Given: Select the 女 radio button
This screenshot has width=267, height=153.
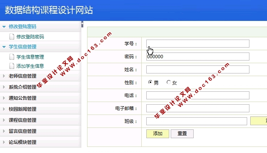Looking at the screenshot, I should pos(168,83).
